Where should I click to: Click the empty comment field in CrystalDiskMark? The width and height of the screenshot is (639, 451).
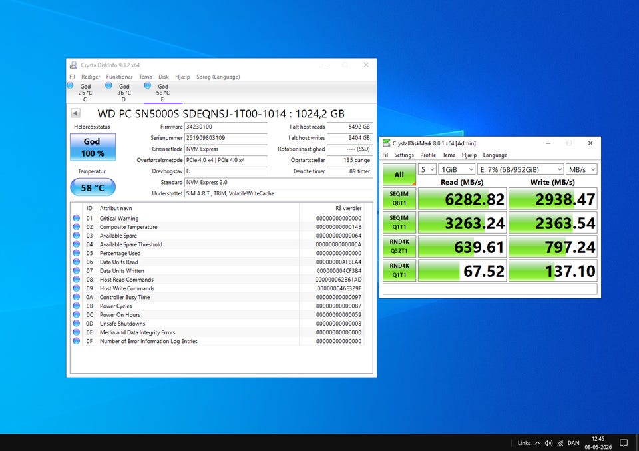(x=490, y=289)
